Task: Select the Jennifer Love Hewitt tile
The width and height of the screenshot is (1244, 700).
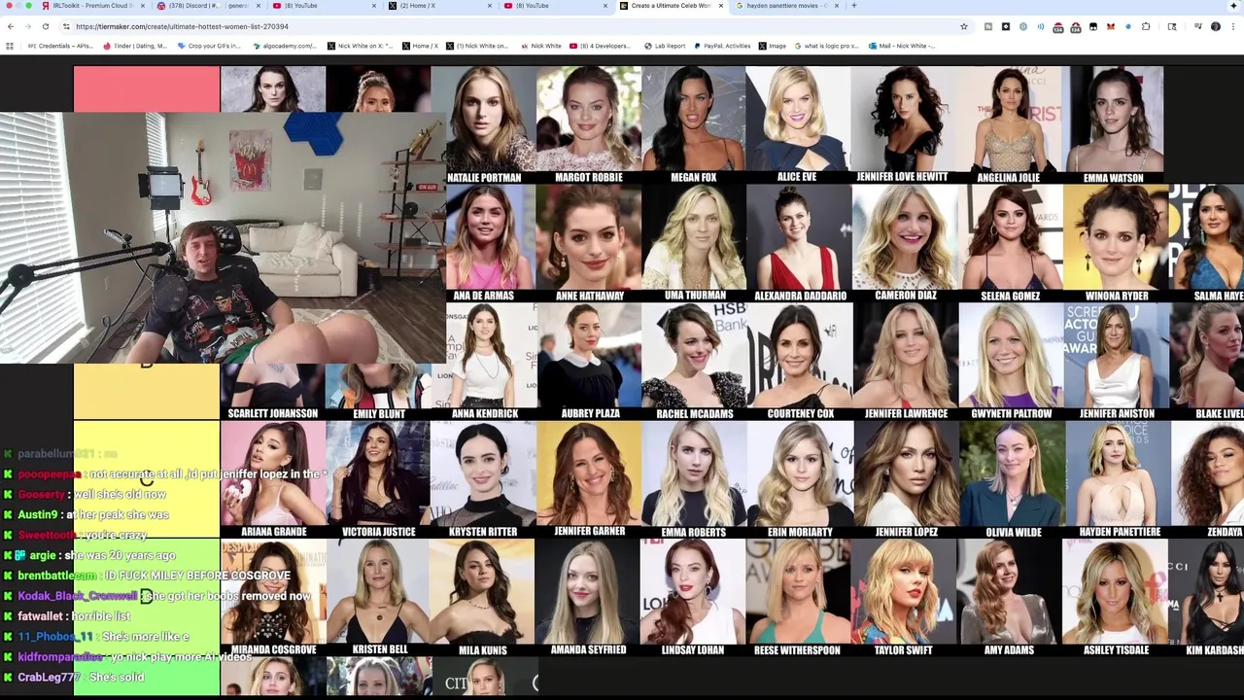Action: (x=903, y=125)
